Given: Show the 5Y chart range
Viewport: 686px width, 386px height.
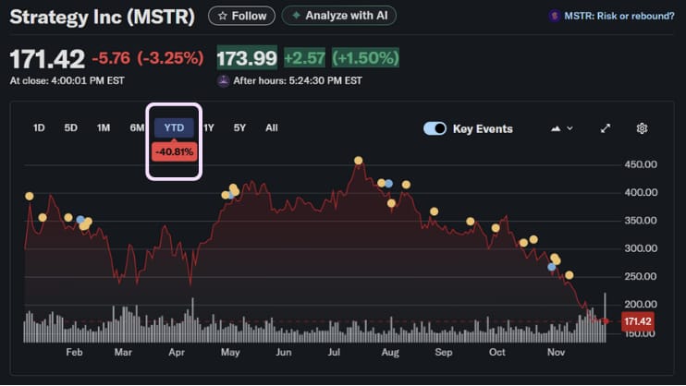Looking at the screenshot, I should [239, 127].
